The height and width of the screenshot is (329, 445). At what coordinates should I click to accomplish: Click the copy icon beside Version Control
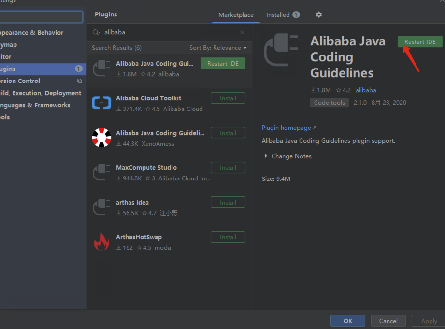tap(79, 81)
